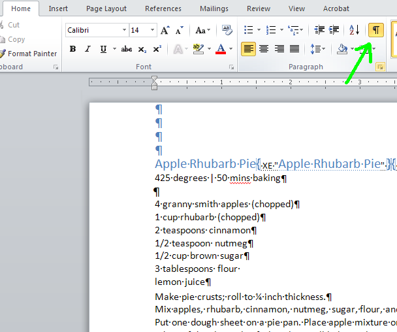Switch to the Page Layout tab
Image resolution: width=397 pixels, height=332 pixels.
tap(106, 8)
